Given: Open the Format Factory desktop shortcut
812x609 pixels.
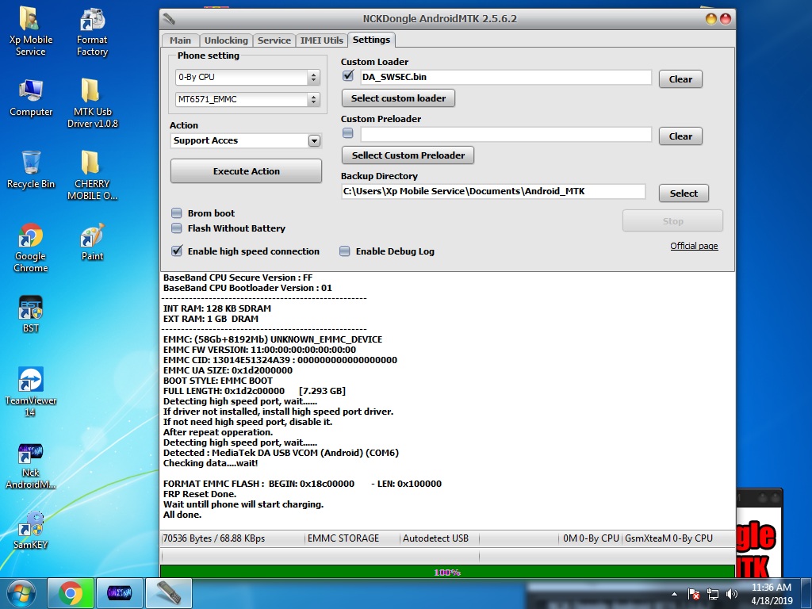Looking at the screenshot, I should click(x=92, y=31).
